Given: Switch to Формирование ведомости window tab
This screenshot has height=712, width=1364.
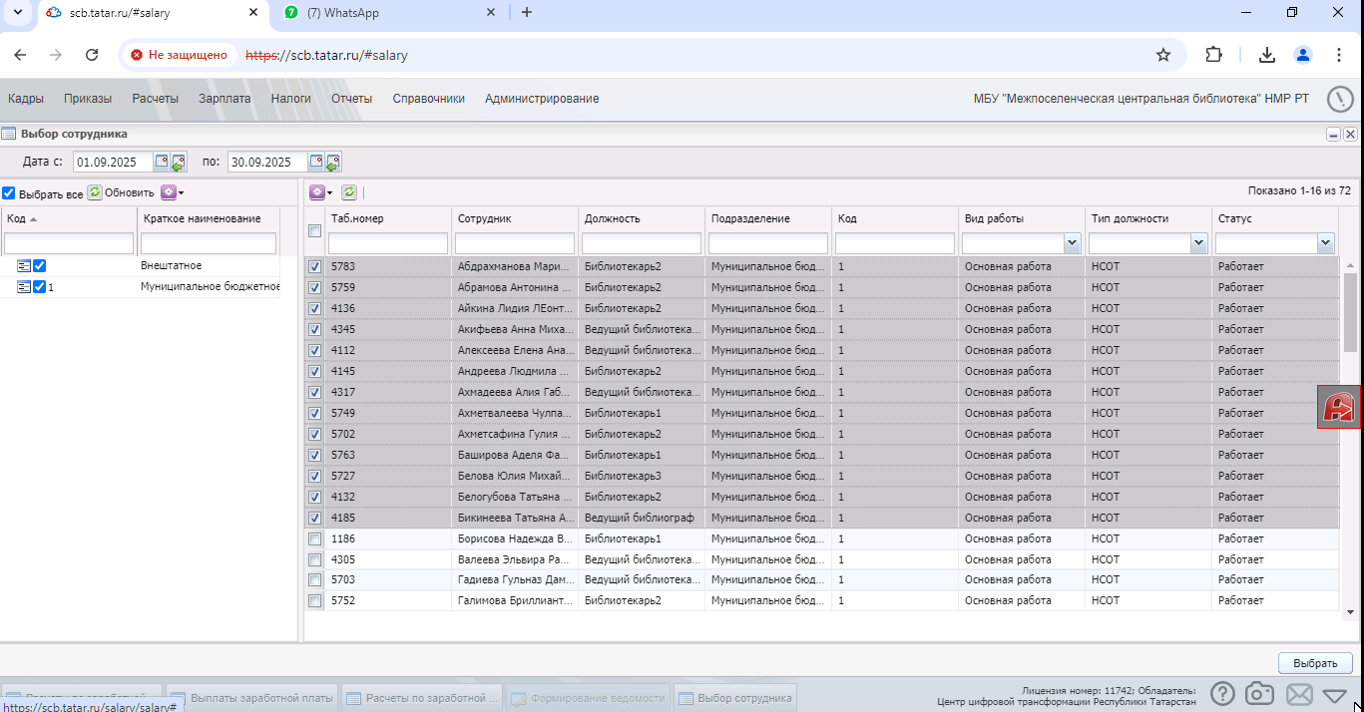Looking at the screenshot, I should 589,698.
